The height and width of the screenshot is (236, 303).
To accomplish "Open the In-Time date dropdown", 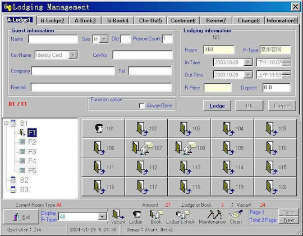I will tap(248, 62).
